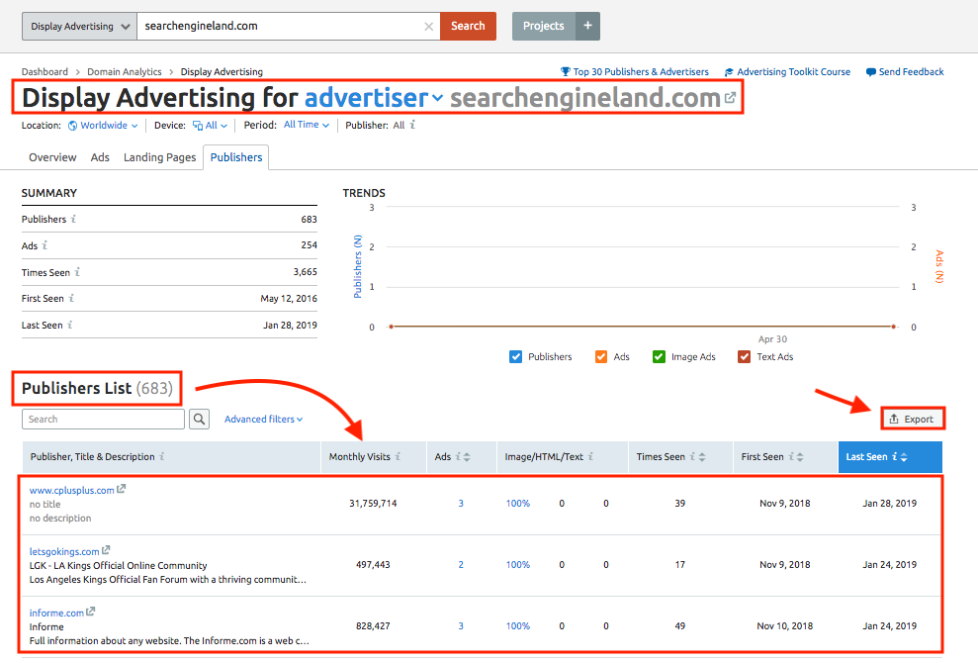
Task: Click monthly visits value 31,759,714
Action: click(x=373, y=503)
